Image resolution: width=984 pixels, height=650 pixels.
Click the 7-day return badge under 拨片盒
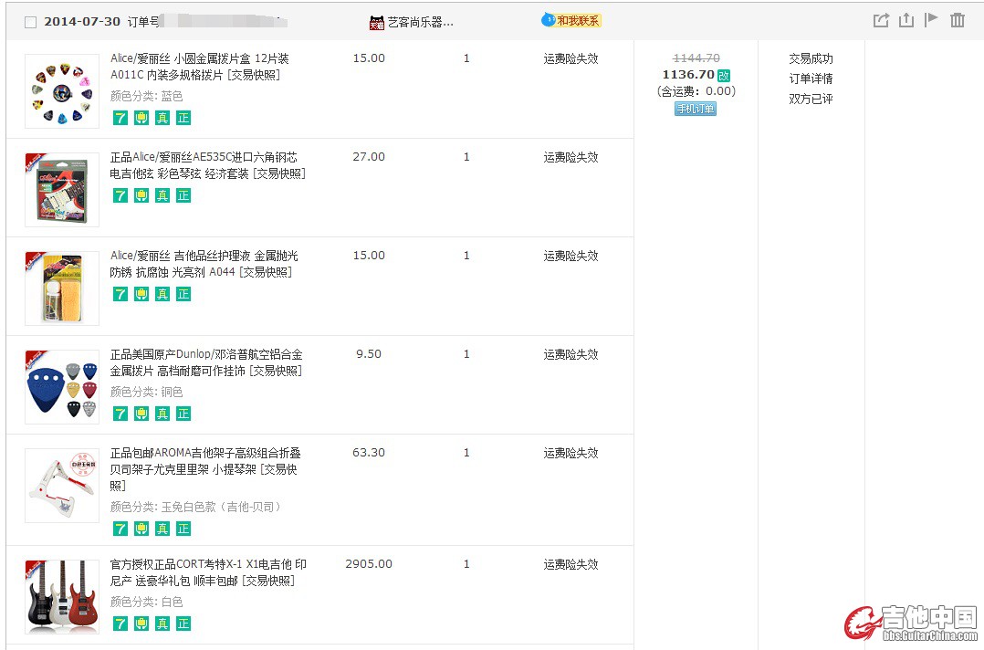[x=120, y=118]
